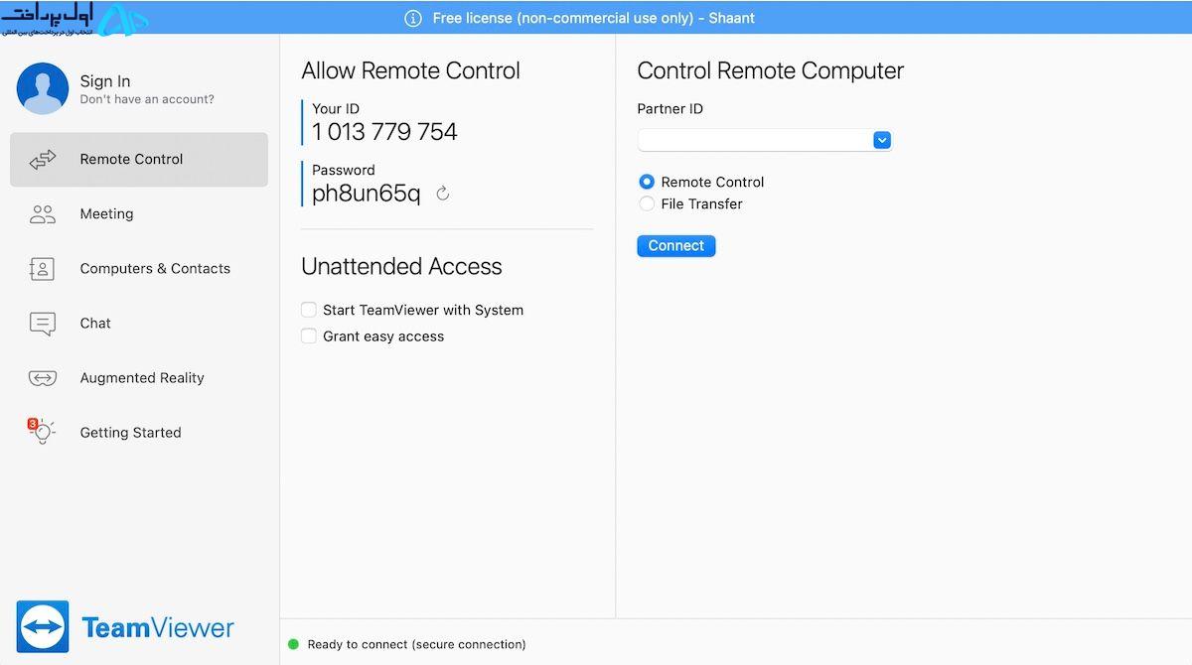Viewport: 1192px width, 665px height.
Task: Click the "Allow Remote Control" heading
Action: click(x=411, y=71)
